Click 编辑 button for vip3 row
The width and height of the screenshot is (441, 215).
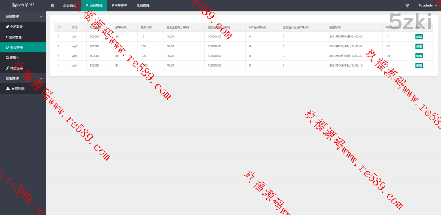click(419, 56)
